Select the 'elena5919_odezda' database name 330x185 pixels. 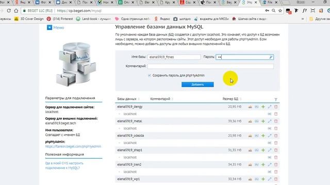coord(130,136)
